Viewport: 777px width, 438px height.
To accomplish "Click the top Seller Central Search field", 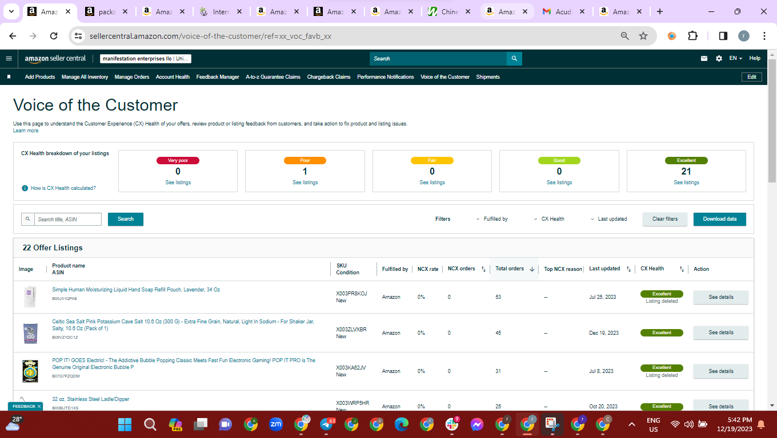I will click(x=438, y=58).
